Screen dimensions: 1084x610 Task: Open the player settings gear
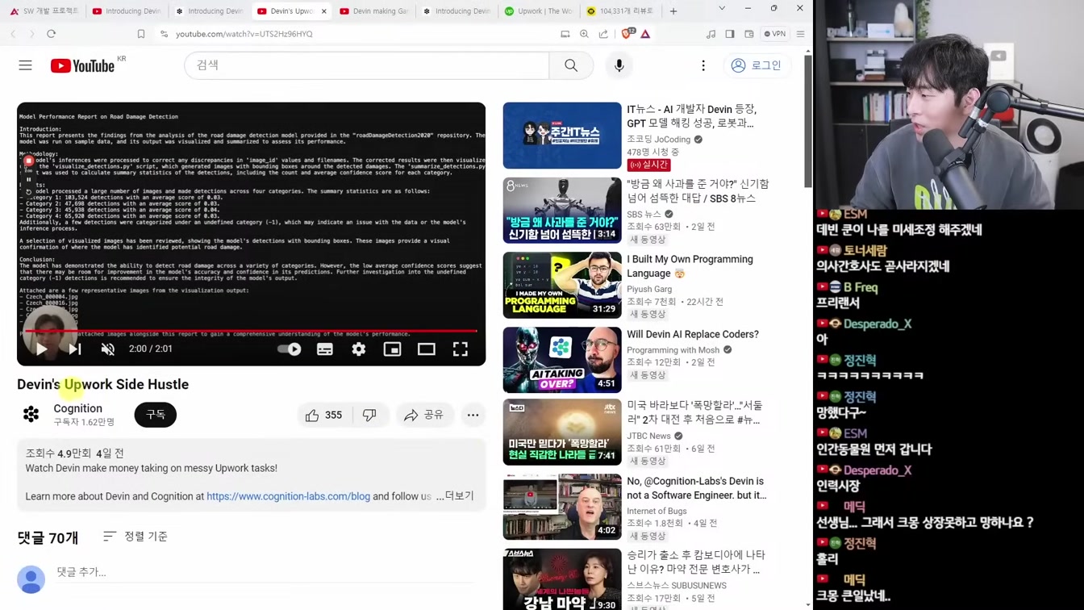pos(359,349)
